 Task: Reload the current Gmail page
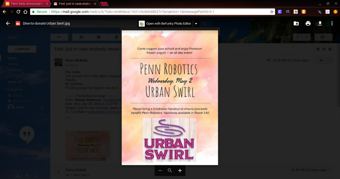pyautogui.click(x=18, y=12)
